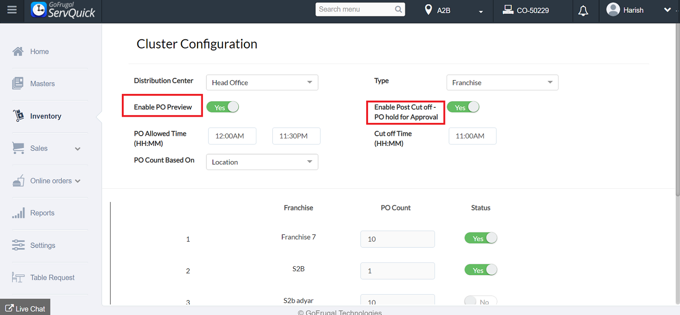
Task: Open the Table Request link
Action: click(x=52, y=277)
